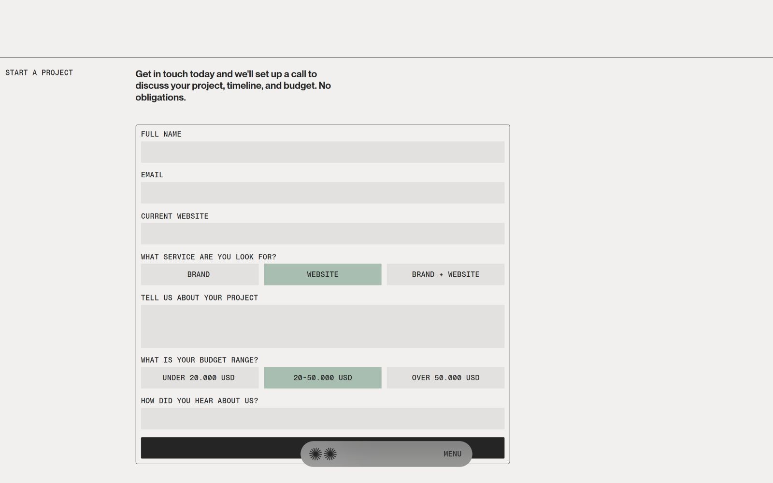Click the HOW DID YOU HEAR ABOUT US? label
This screenshot has height=483, width=773.
pos(200,401)
